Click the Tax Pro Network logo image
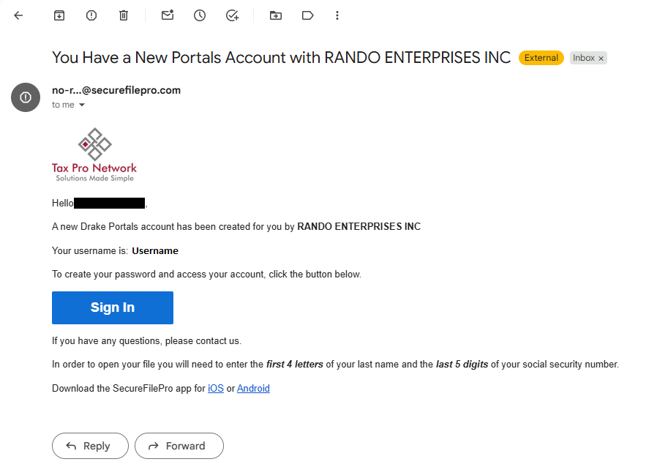The image size is (657, 470). coord(94,155)
